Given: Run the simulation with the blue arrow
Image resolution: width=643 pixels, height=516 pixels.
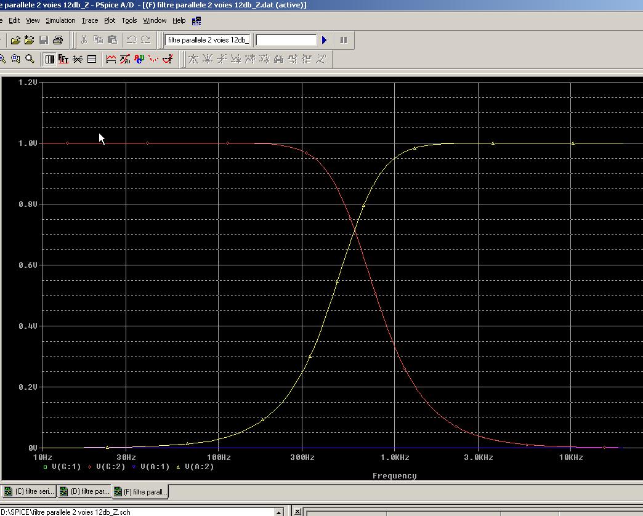Looking at the screenshot, I should tap(325, 40).
